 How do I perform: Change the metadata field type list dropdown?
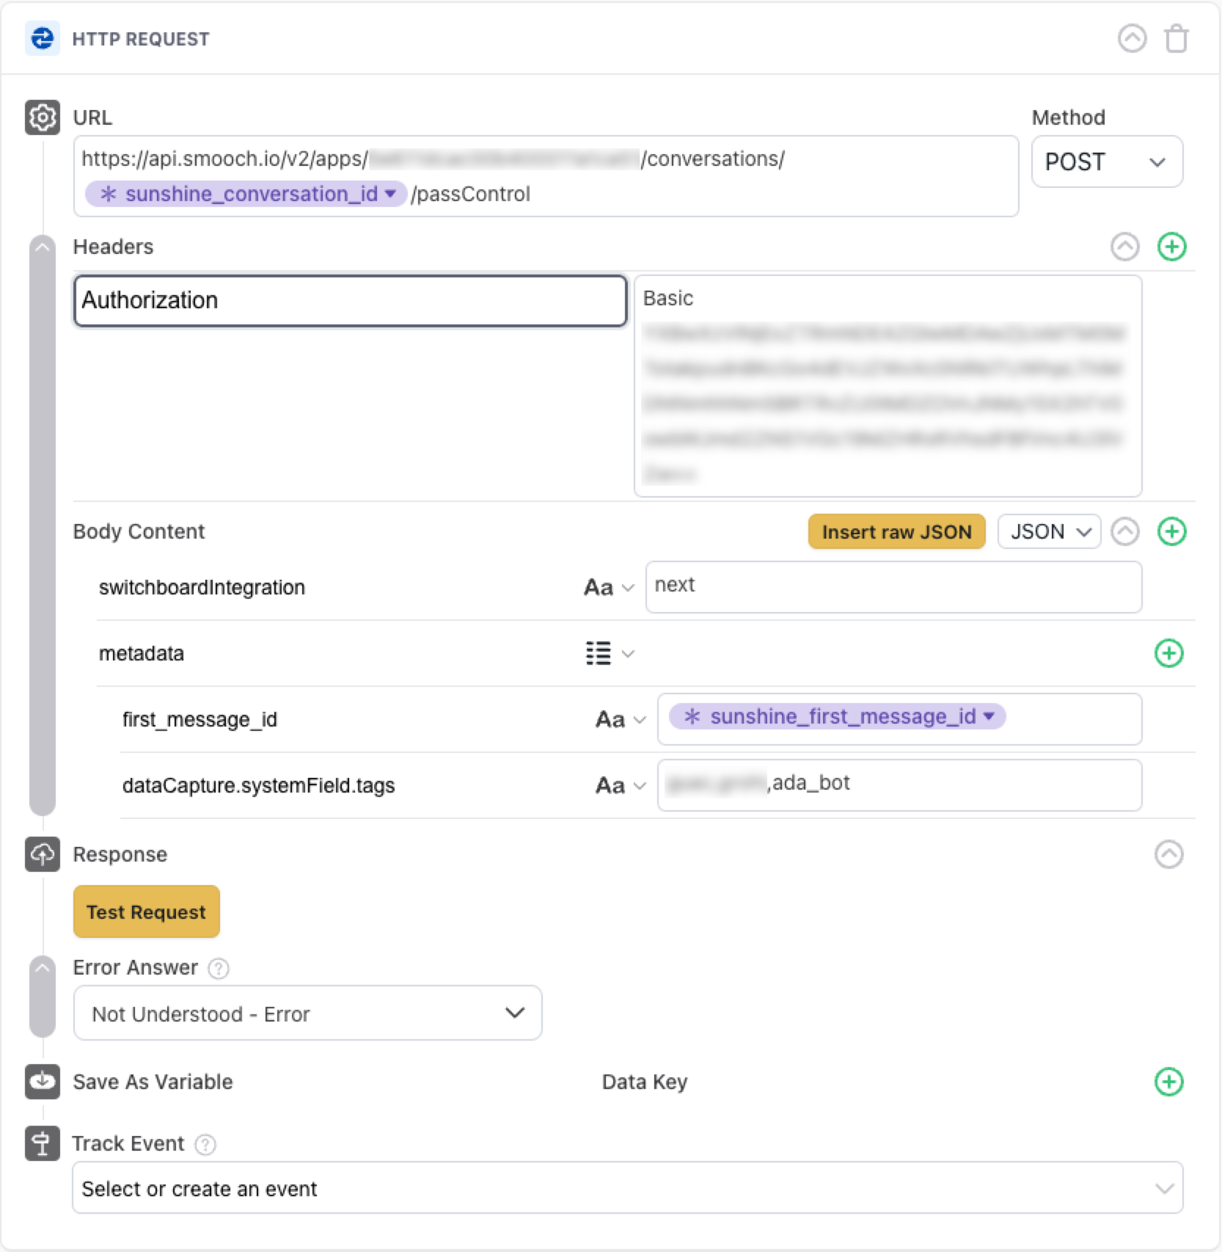[x=609, y=653]
